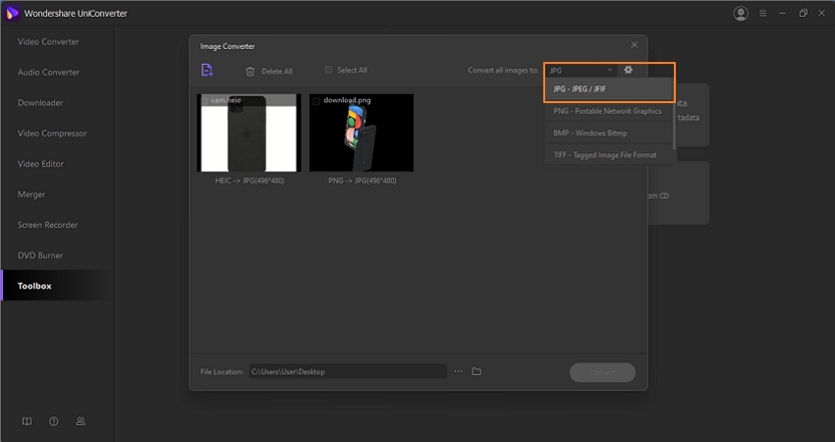Click the 'File Location:' label
Viewport: 835px width, 442px height.
222,371
